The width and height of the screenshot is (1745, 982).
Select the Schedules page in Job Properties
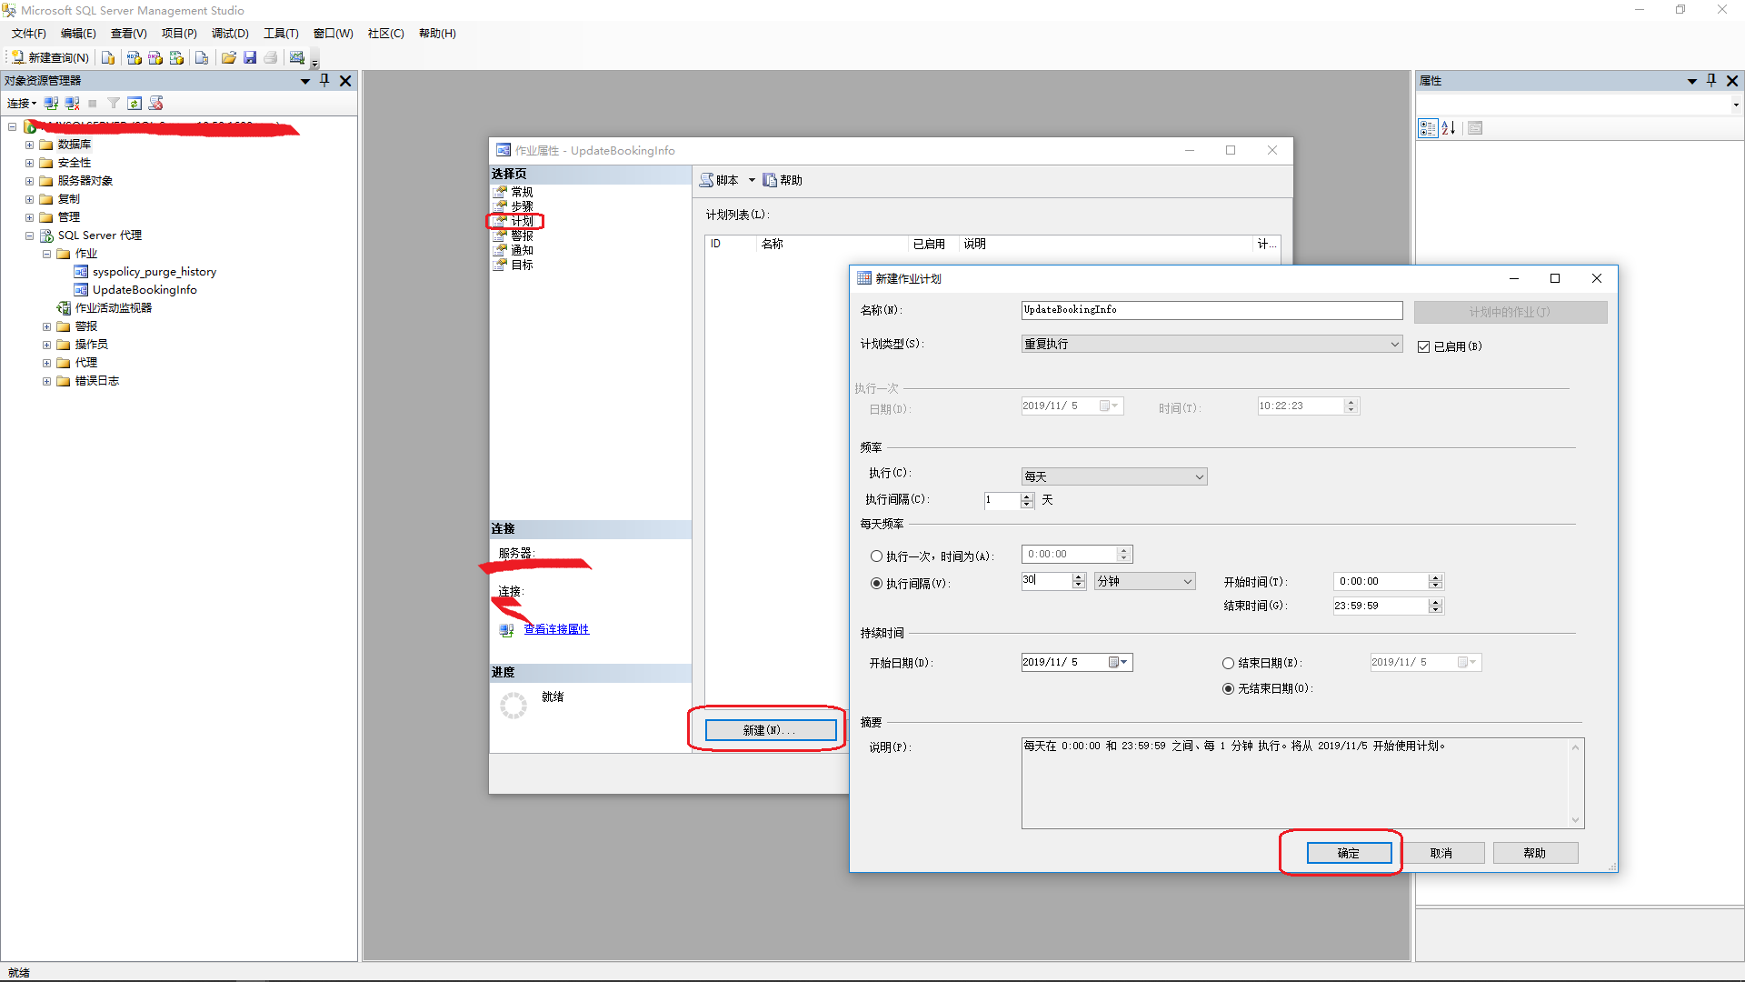[522, 221]
